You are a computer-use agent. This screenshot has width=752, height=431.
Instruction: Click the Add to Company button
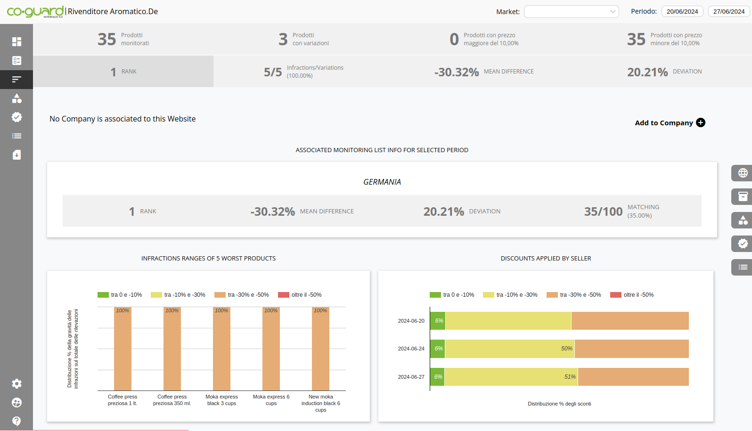[x=670, y=123]
